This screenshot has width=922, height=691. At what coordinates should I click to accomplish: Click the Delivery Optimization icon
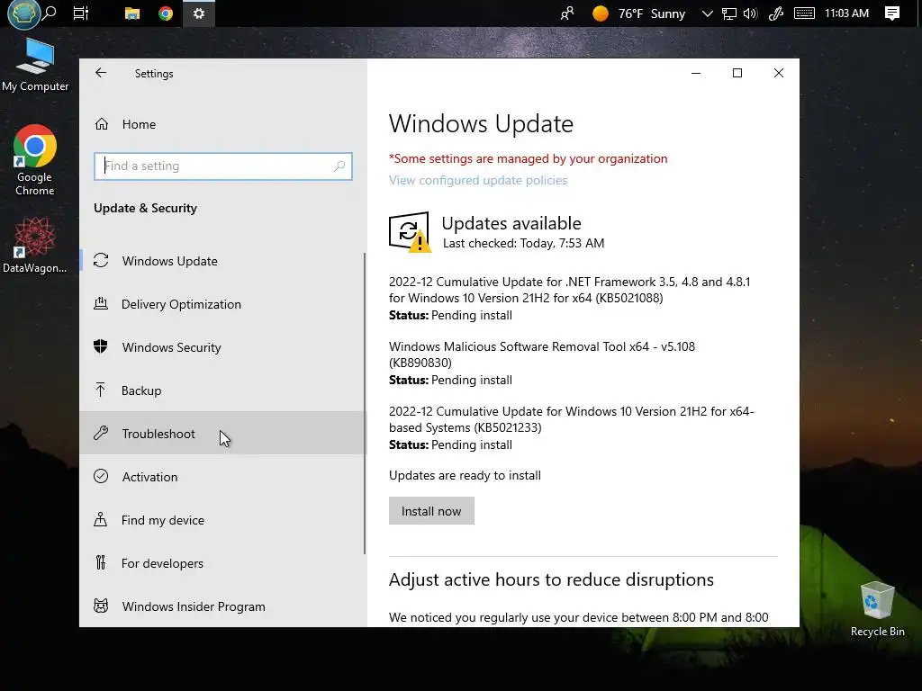click(101, 304)
